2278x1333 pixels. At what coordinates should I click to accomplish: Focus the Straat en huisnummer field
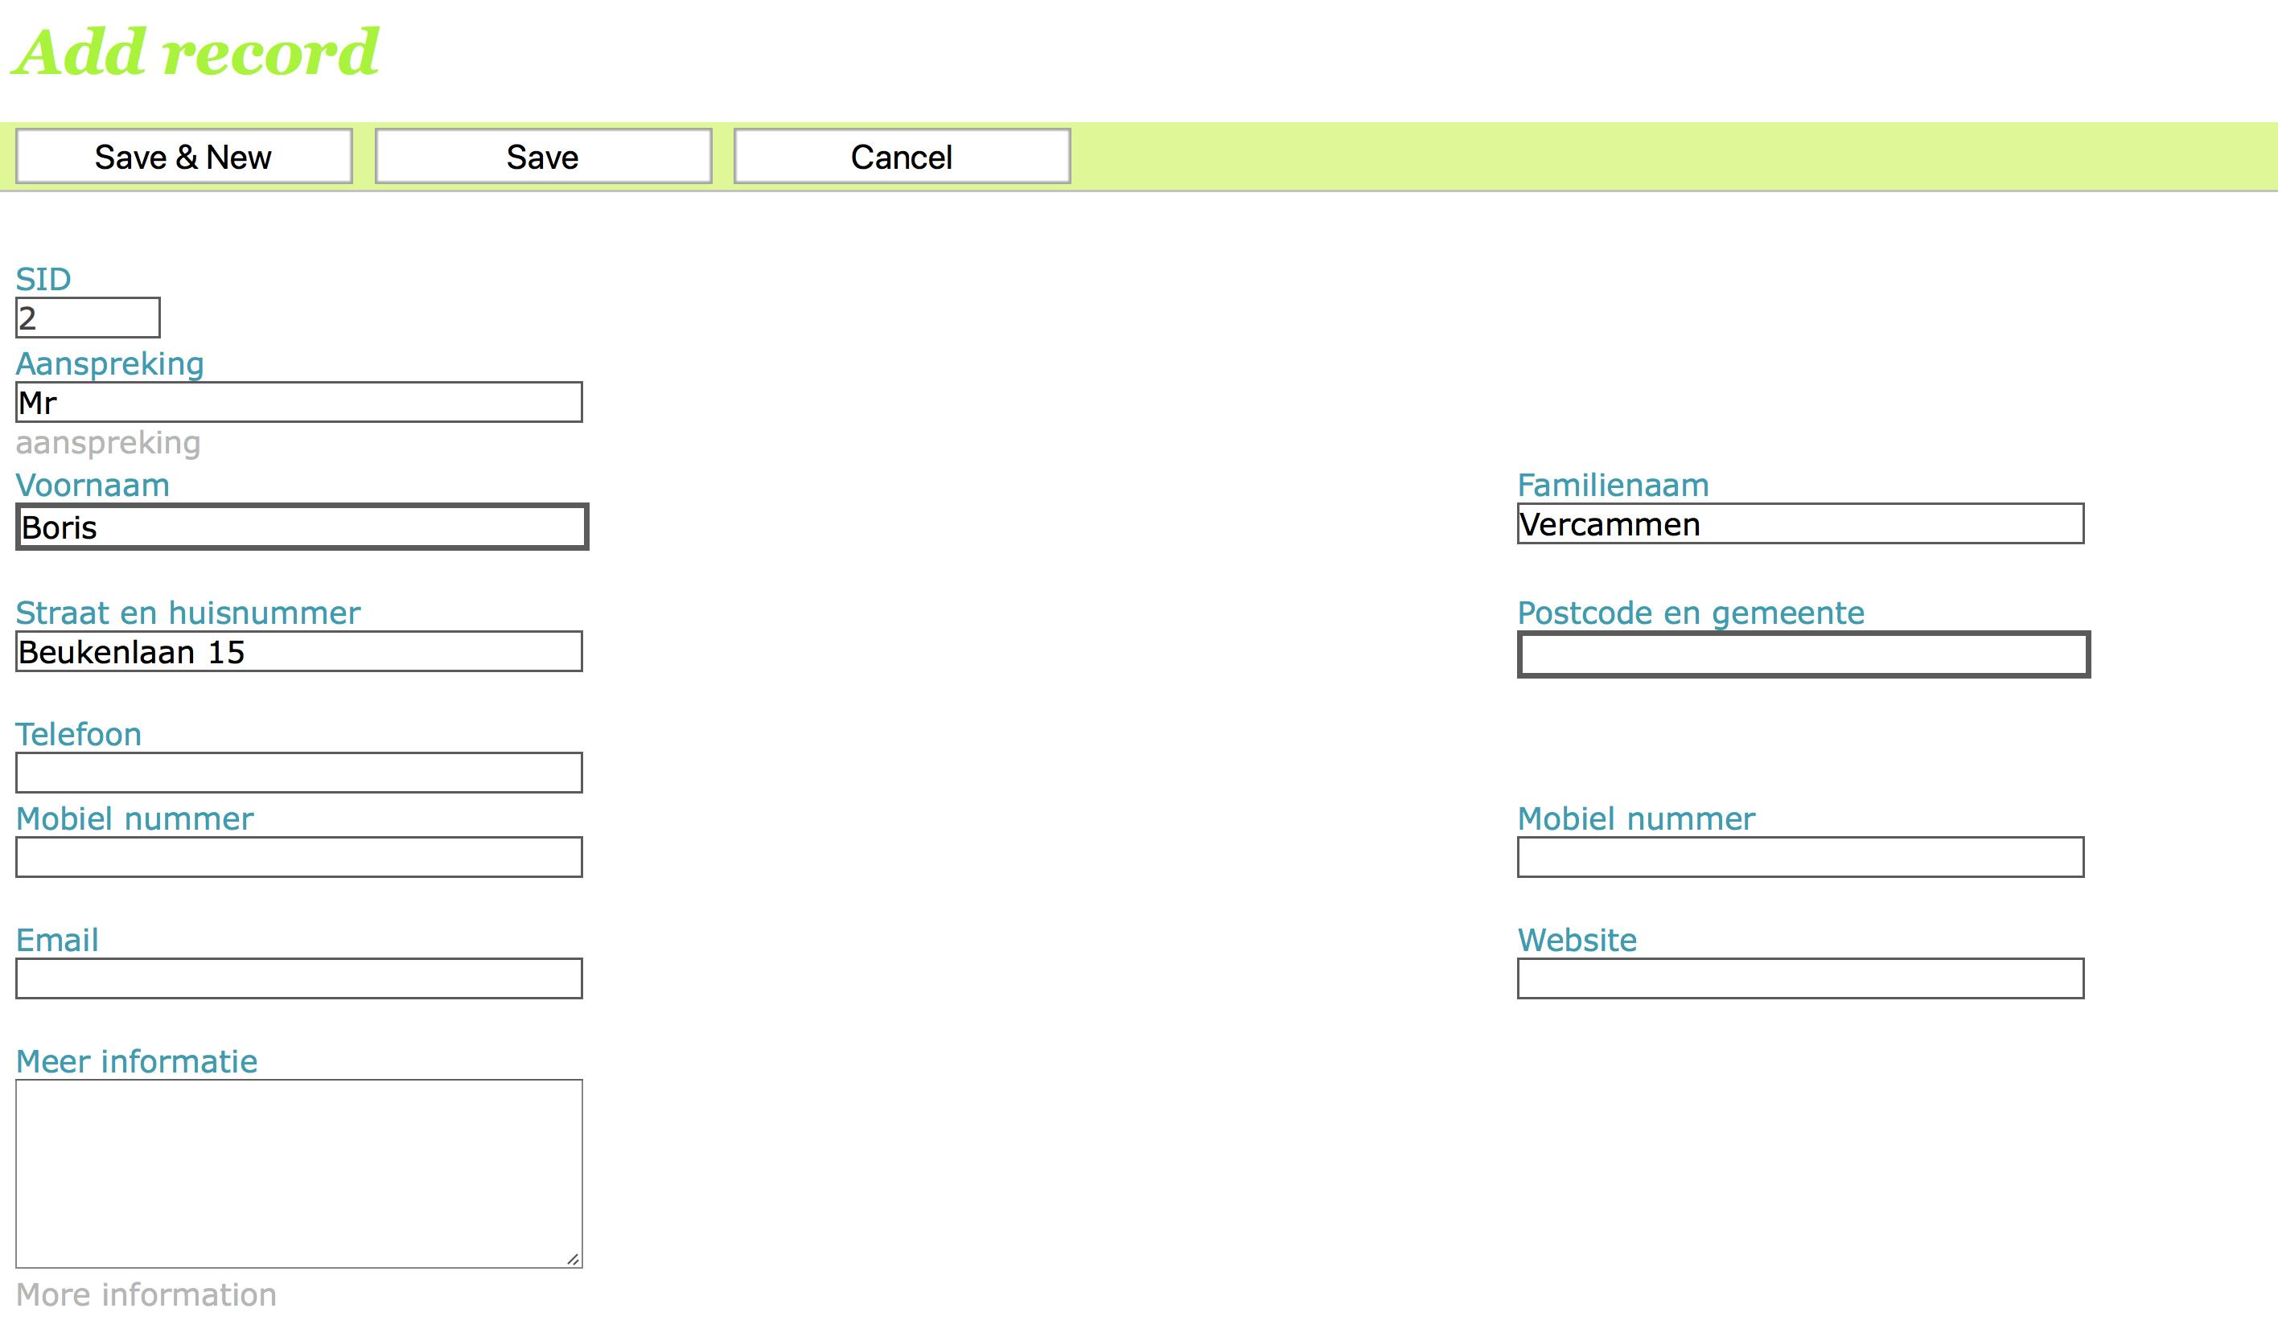point(298,651)
